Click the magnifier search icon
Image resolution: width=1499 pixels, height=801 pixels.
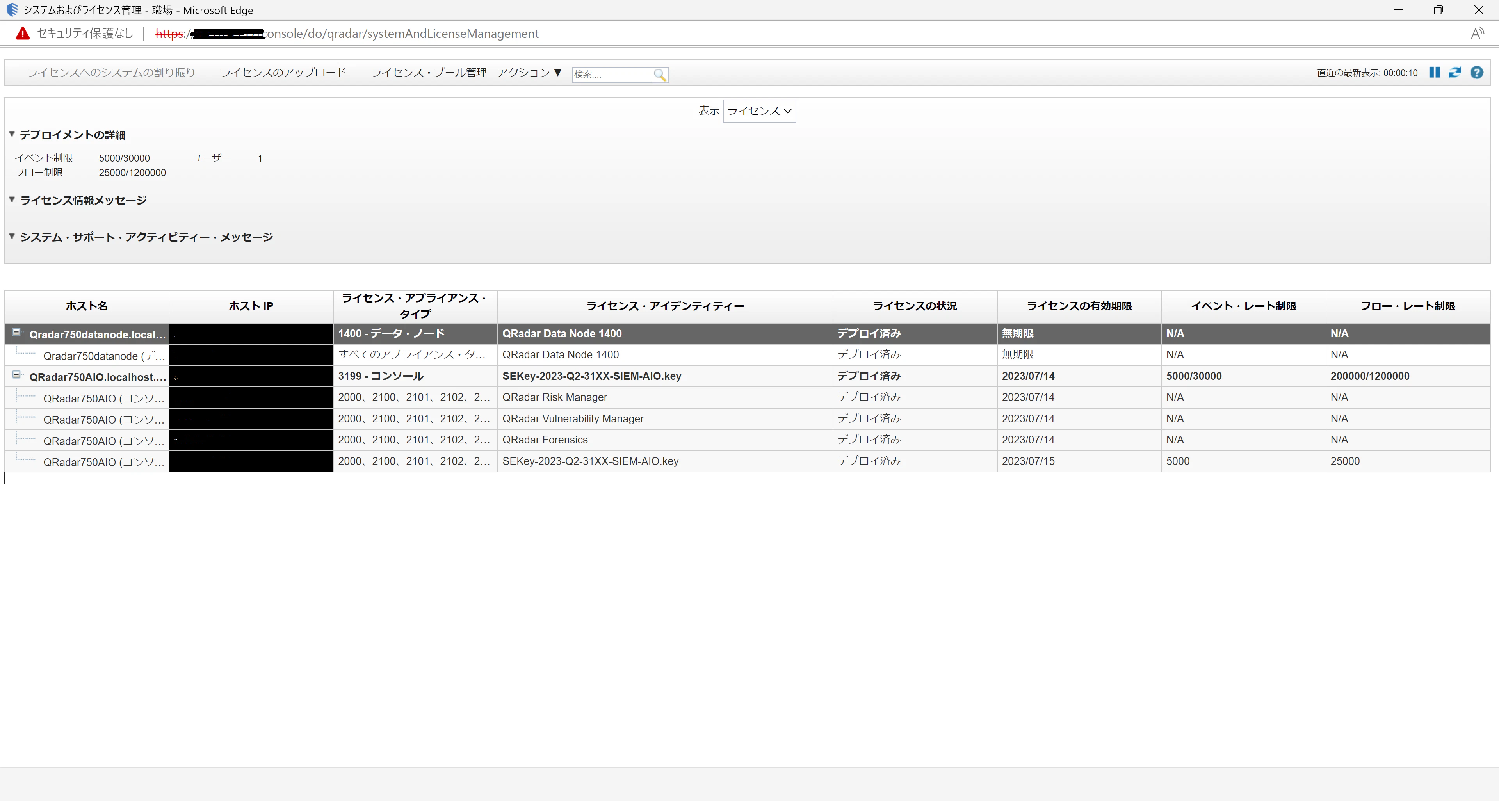(659, 75)
